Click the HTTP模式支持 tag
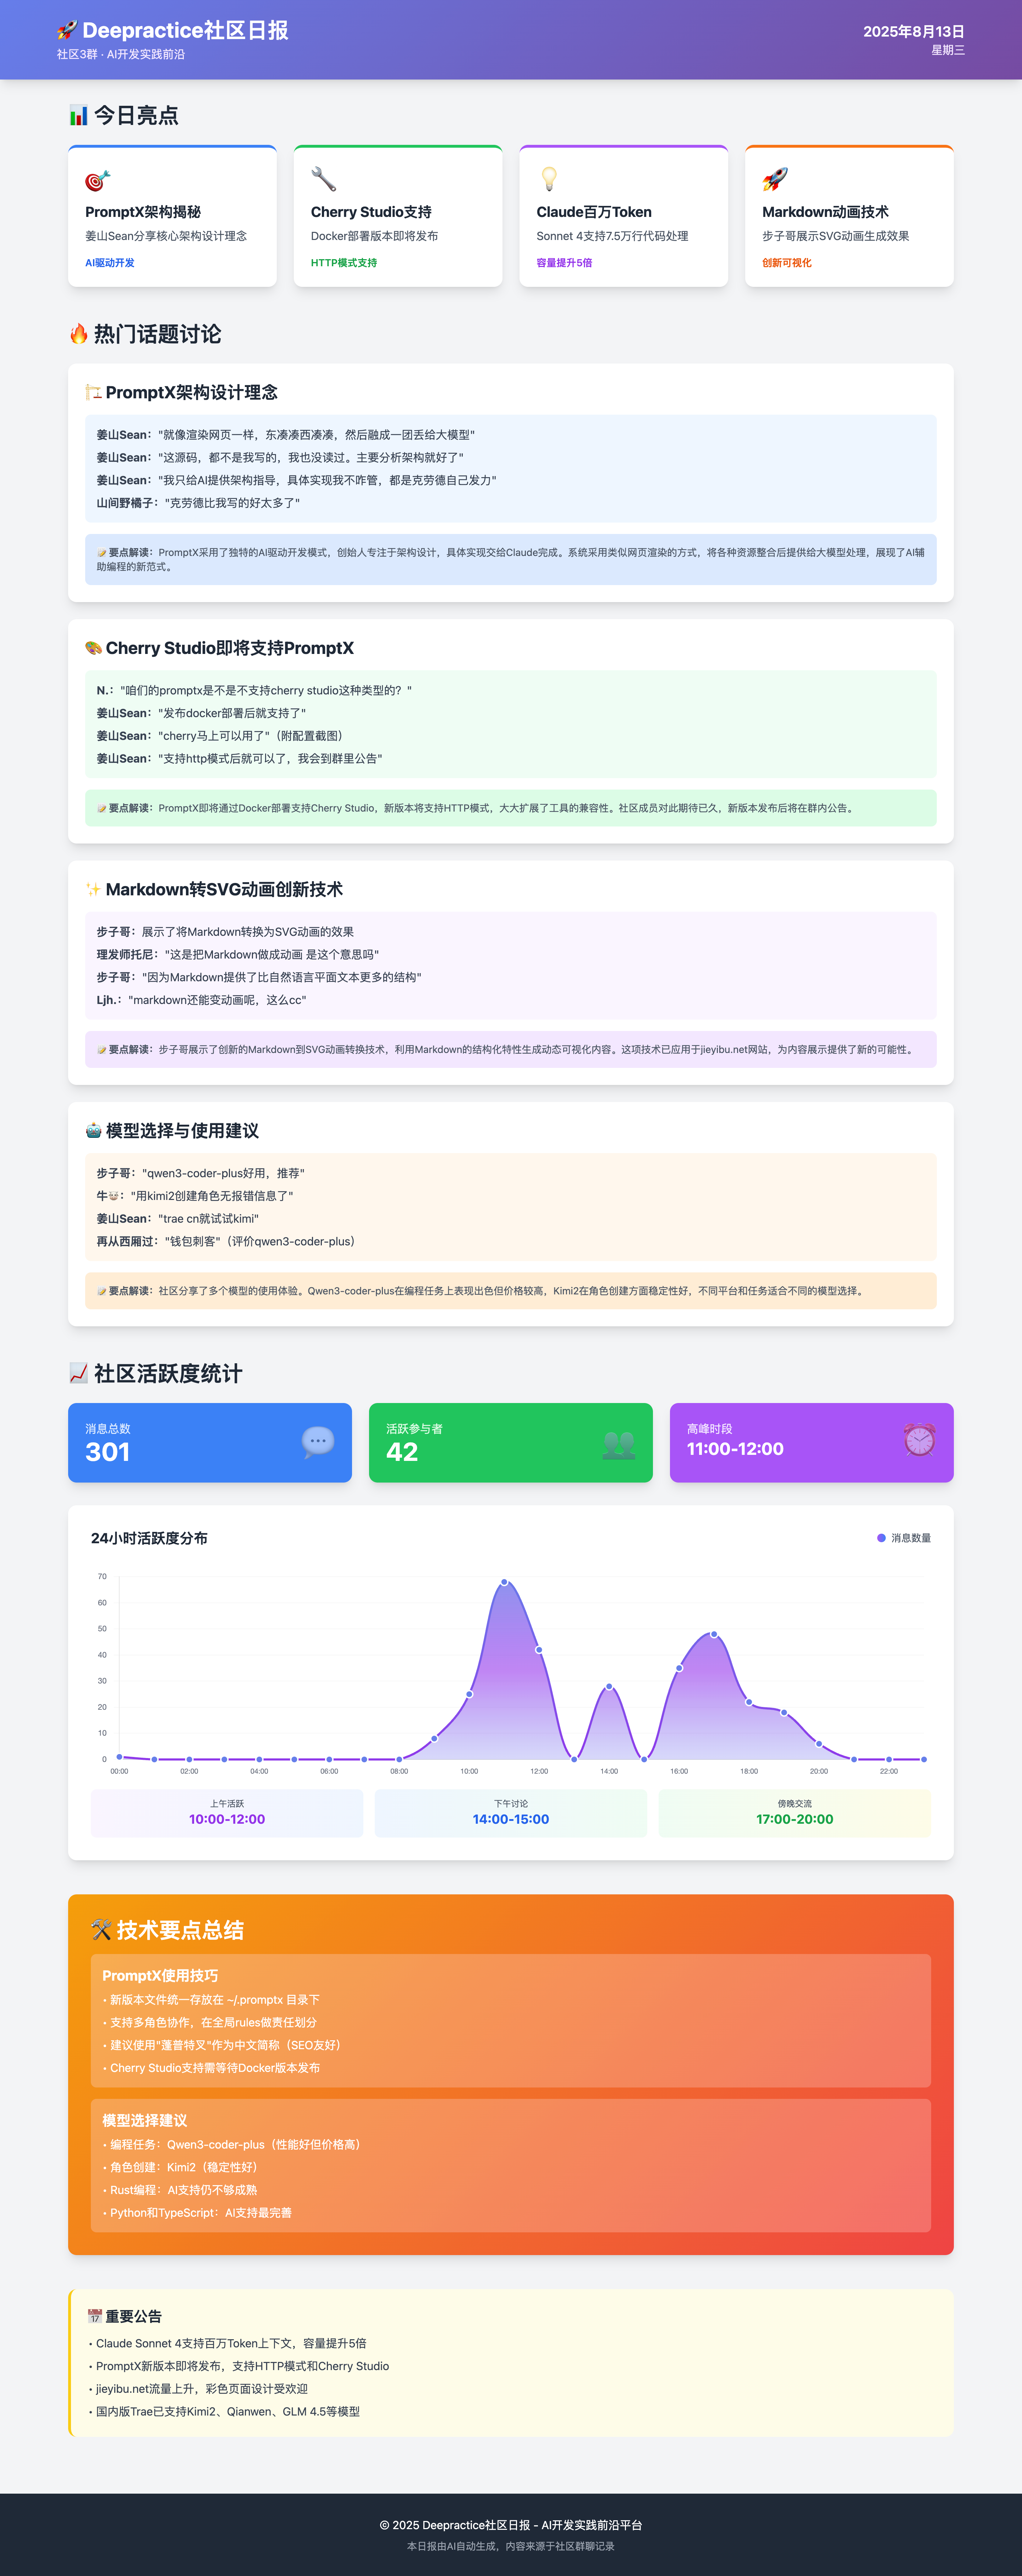1022x2576 pixels. (x=344, y=263)
